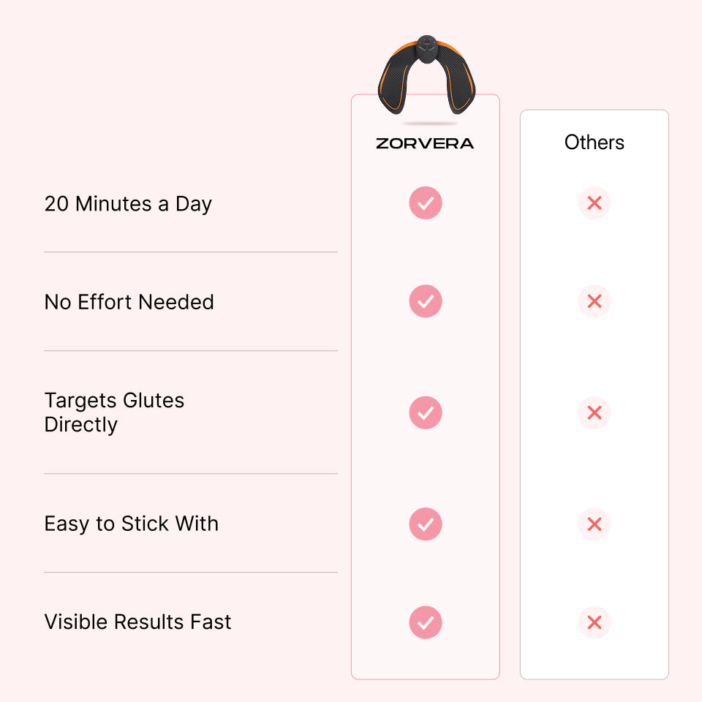Screen dimensions: 702x702
Task: Click Others X mark for 20 Minutes a Day
Action: 595,203
